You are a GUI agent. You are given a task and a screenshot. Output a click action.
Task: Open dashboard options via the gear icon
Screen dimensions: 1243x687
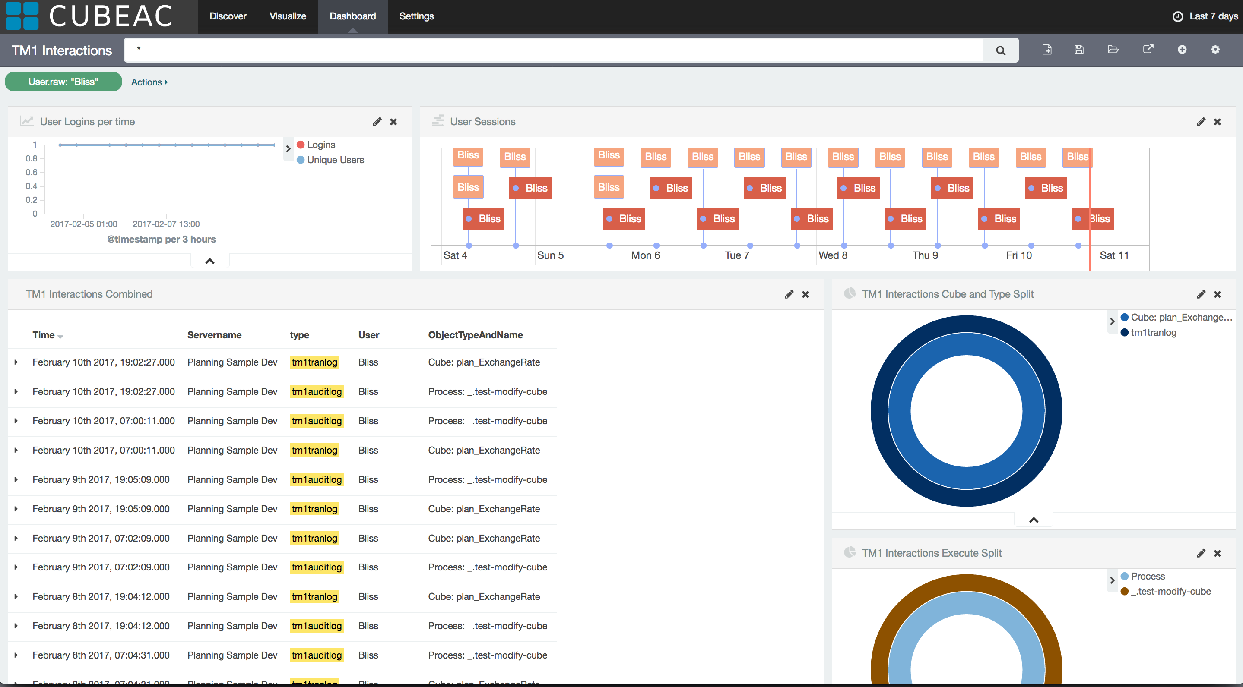(x=1215, y=50)
